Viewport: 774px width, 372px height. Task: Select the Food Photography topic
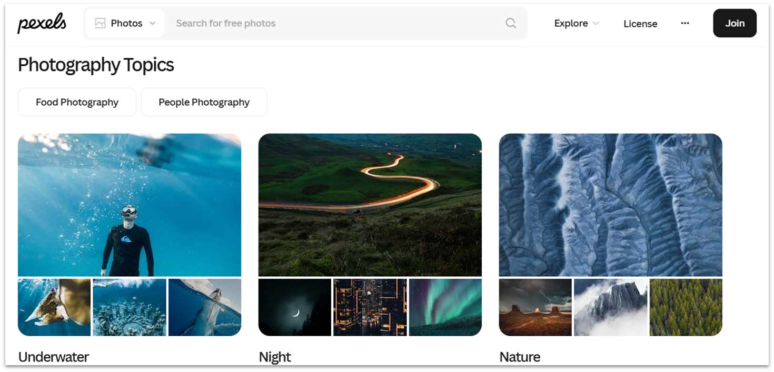pyautogui.click(x=77, y=102)
